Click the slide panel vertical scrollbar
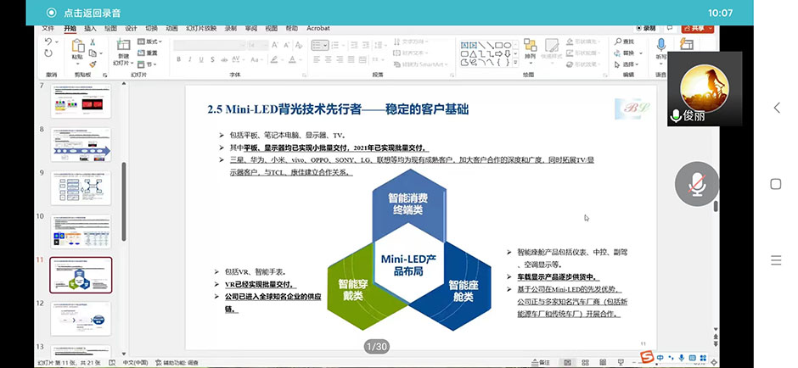Viewport: 798px width, 368px height. pos(124,202)
